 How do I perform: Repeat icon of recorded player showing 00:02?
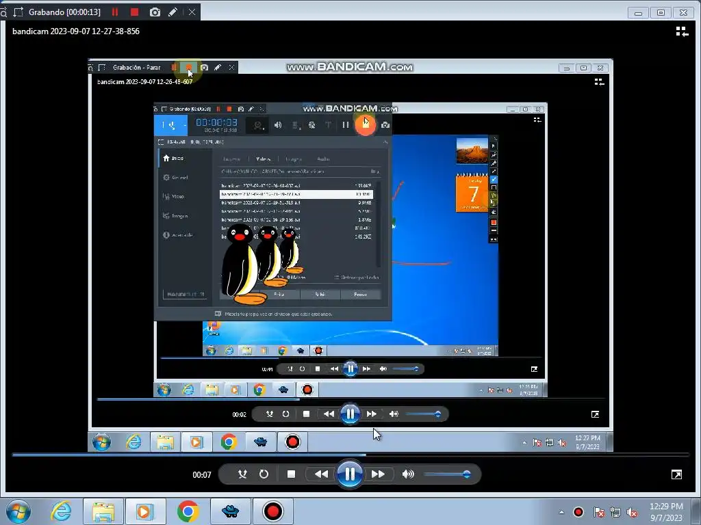tap(285, 414)
